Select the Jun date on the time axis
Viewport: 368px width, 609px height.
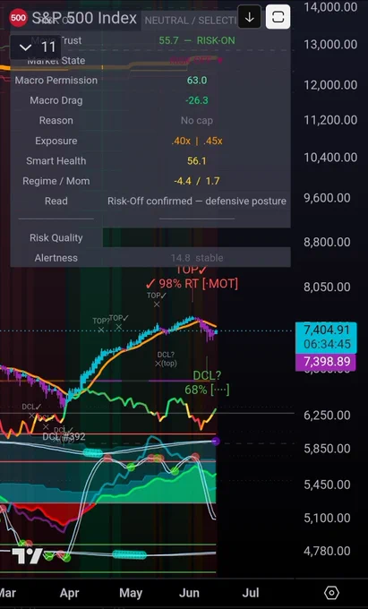(x=189, y=593)
